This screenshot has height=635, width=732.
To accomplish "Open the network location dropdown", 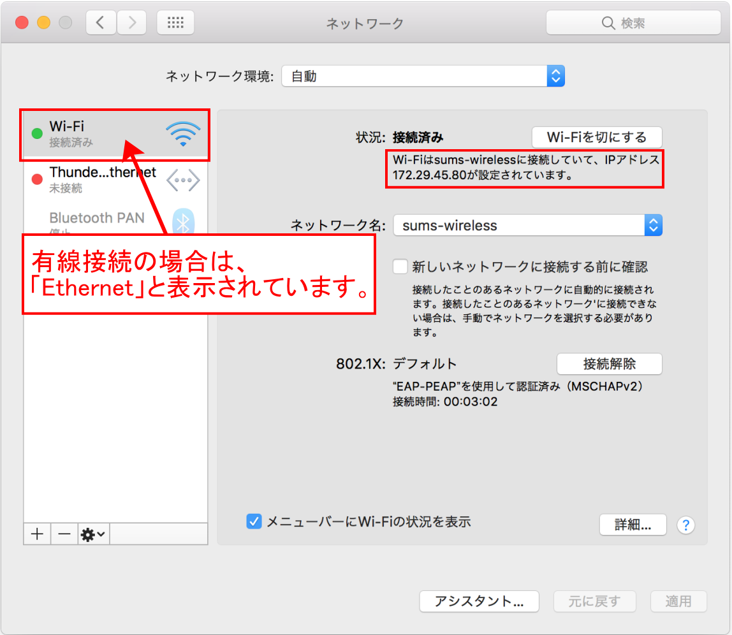I will [x=423, y=77].
